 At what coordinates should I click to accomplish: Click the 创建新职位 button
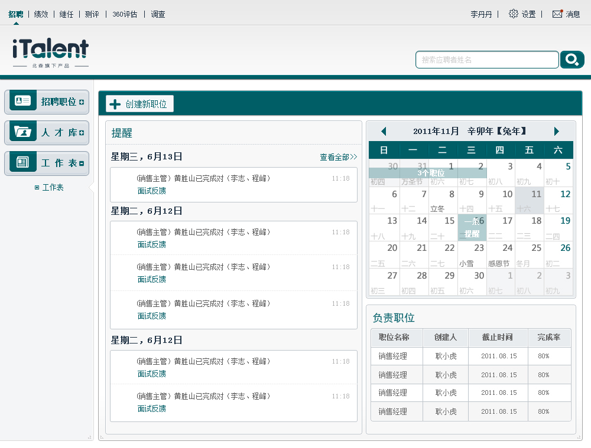140,104
